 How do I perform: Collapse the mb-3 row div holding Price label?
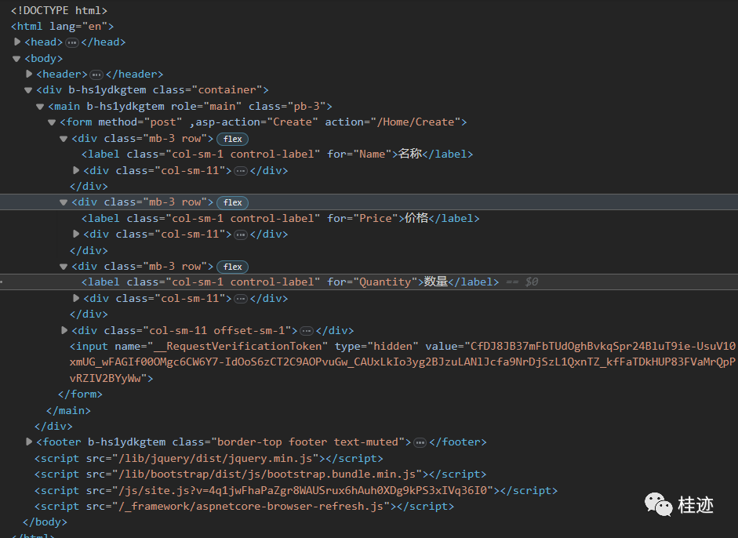point(64,202)
